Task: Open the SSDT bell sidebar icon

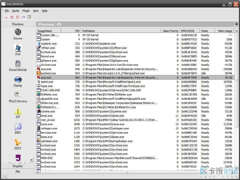Action: pyautogui.click(x=18, y=142)
